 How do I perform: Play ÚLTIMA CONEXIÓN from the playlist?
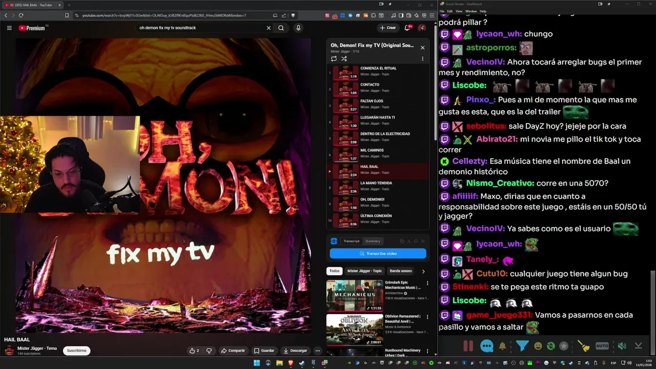(378, 220)
